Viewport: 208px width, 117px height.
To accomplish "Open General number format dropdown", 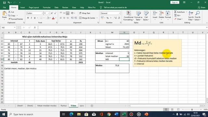I will 119,13.
